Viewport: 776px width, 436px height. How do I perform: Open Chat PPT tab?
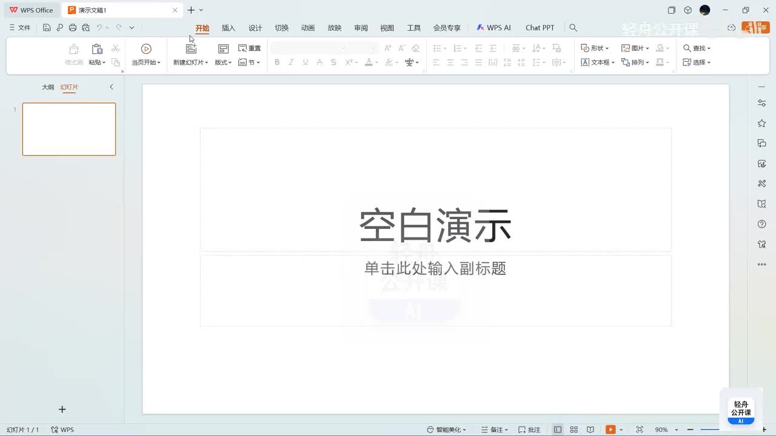(540, 28)
